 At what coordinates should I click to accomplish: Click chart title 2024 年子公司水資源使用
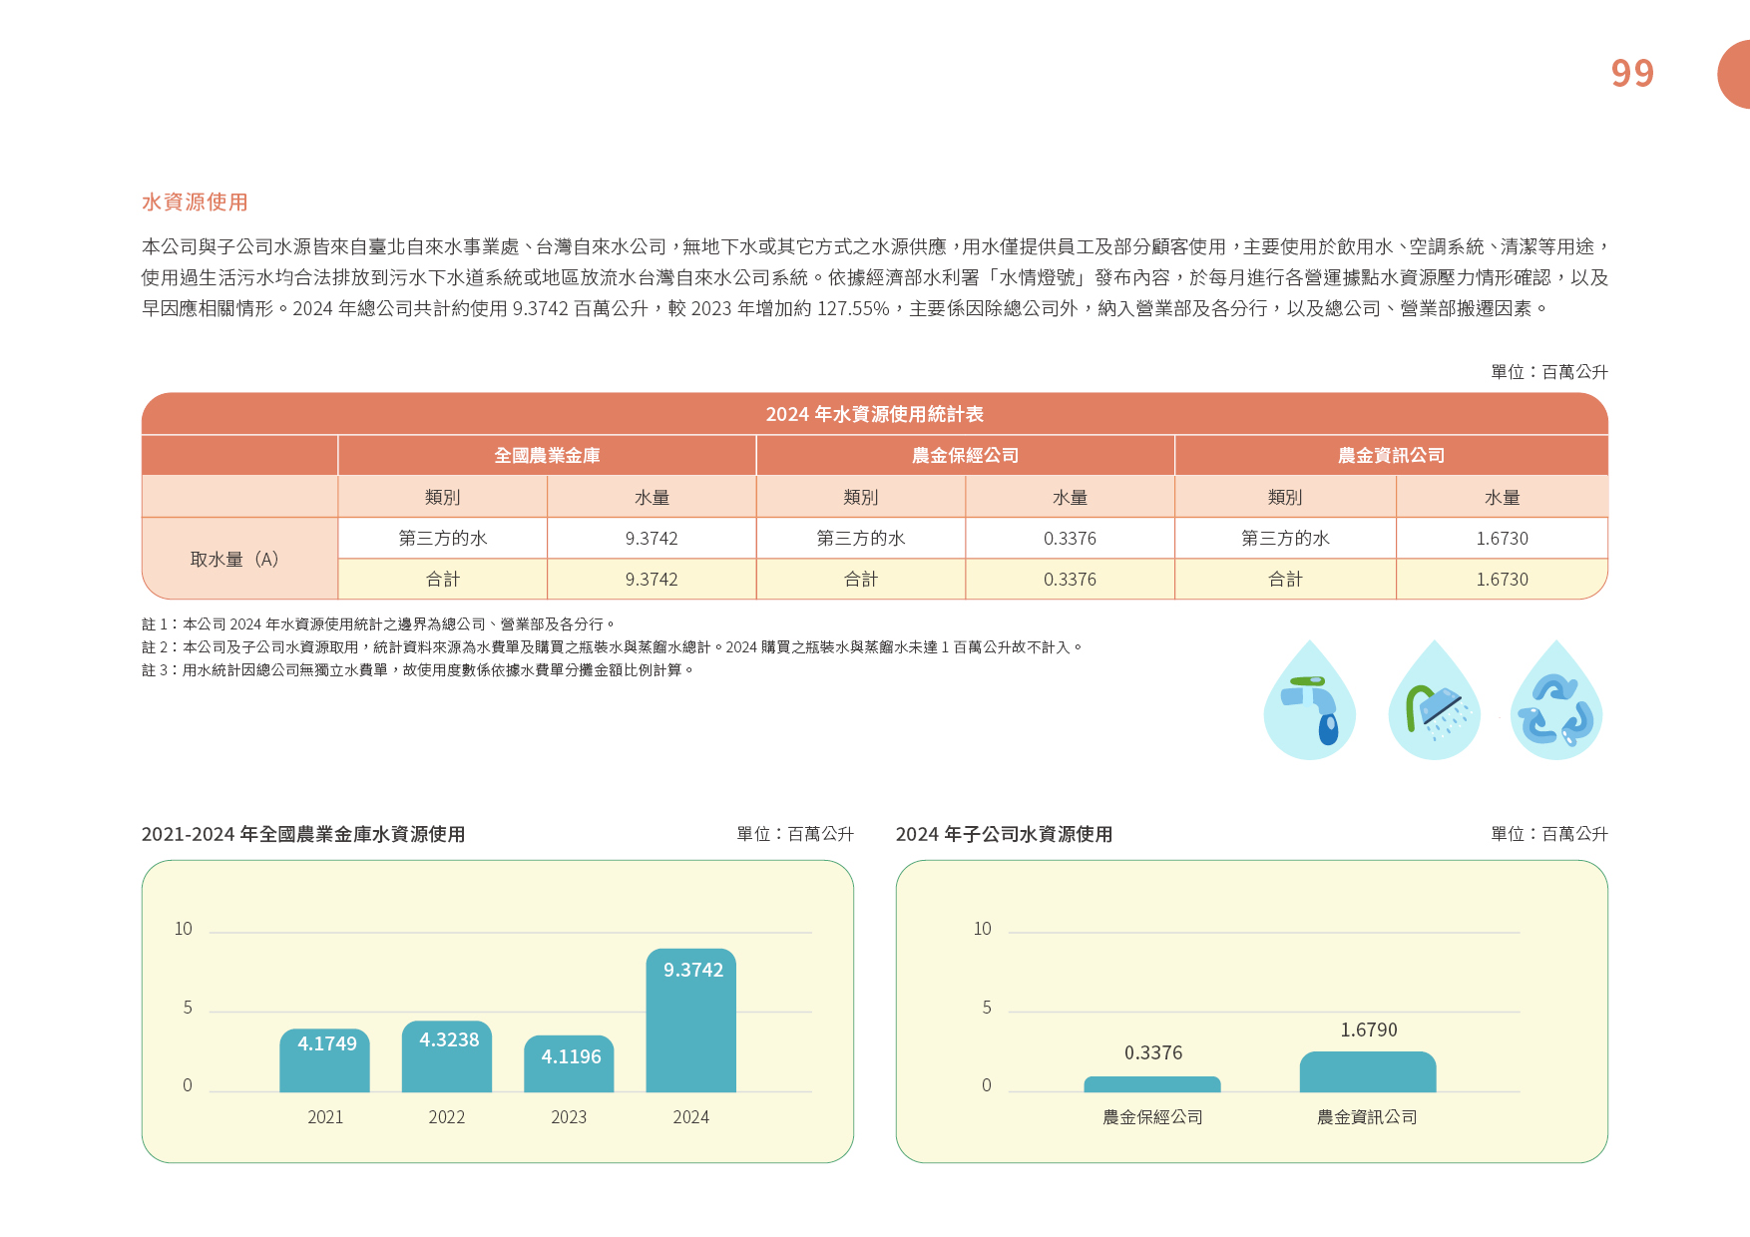(x=1004, y=834)
